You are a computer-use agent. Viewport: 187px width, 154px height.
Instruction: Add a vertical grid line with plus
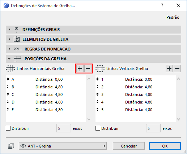tap(169, 69)
